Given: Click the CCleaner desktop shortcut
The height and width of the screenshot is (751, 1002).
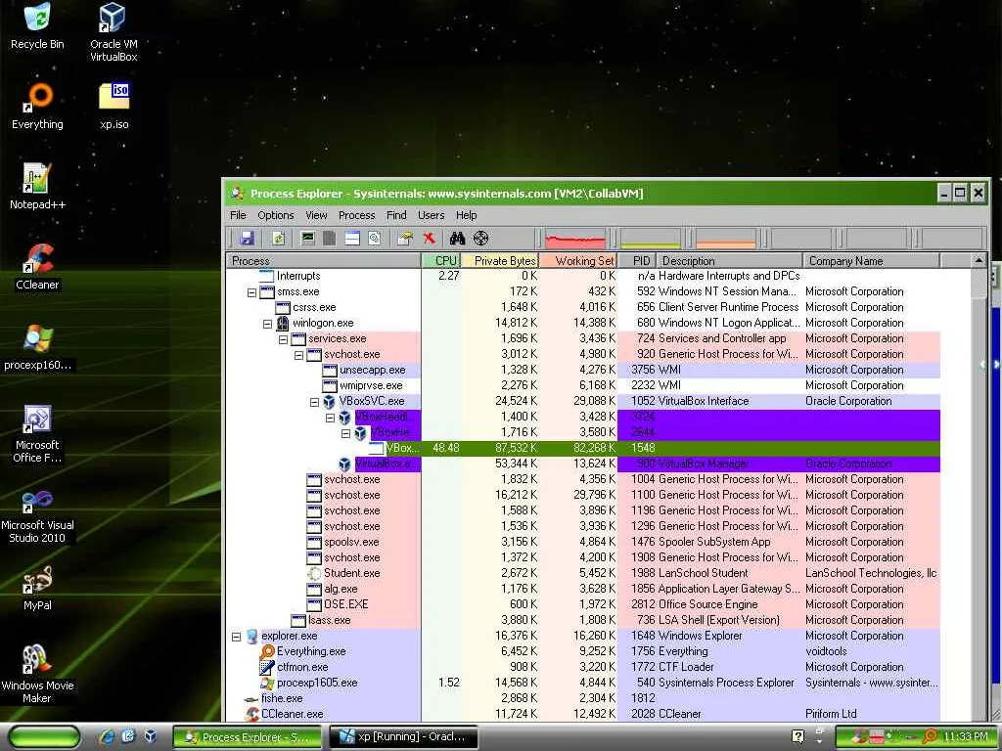Looking at the screenshot, I should (37, 267).
